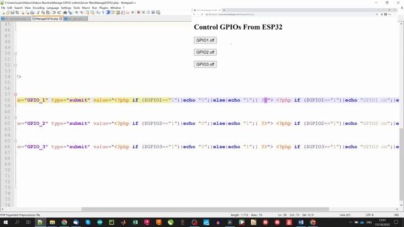Open the Windows Start menu
The width and height of the screenshot is (404, 227).
(5, 223)
